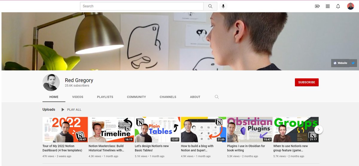Click the 5.7K views 2 months ago text

(289, 156)
